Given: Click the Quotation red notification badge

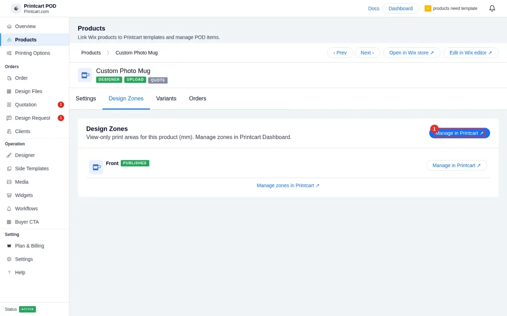Looking at the screenshot, I should point(61,105).
